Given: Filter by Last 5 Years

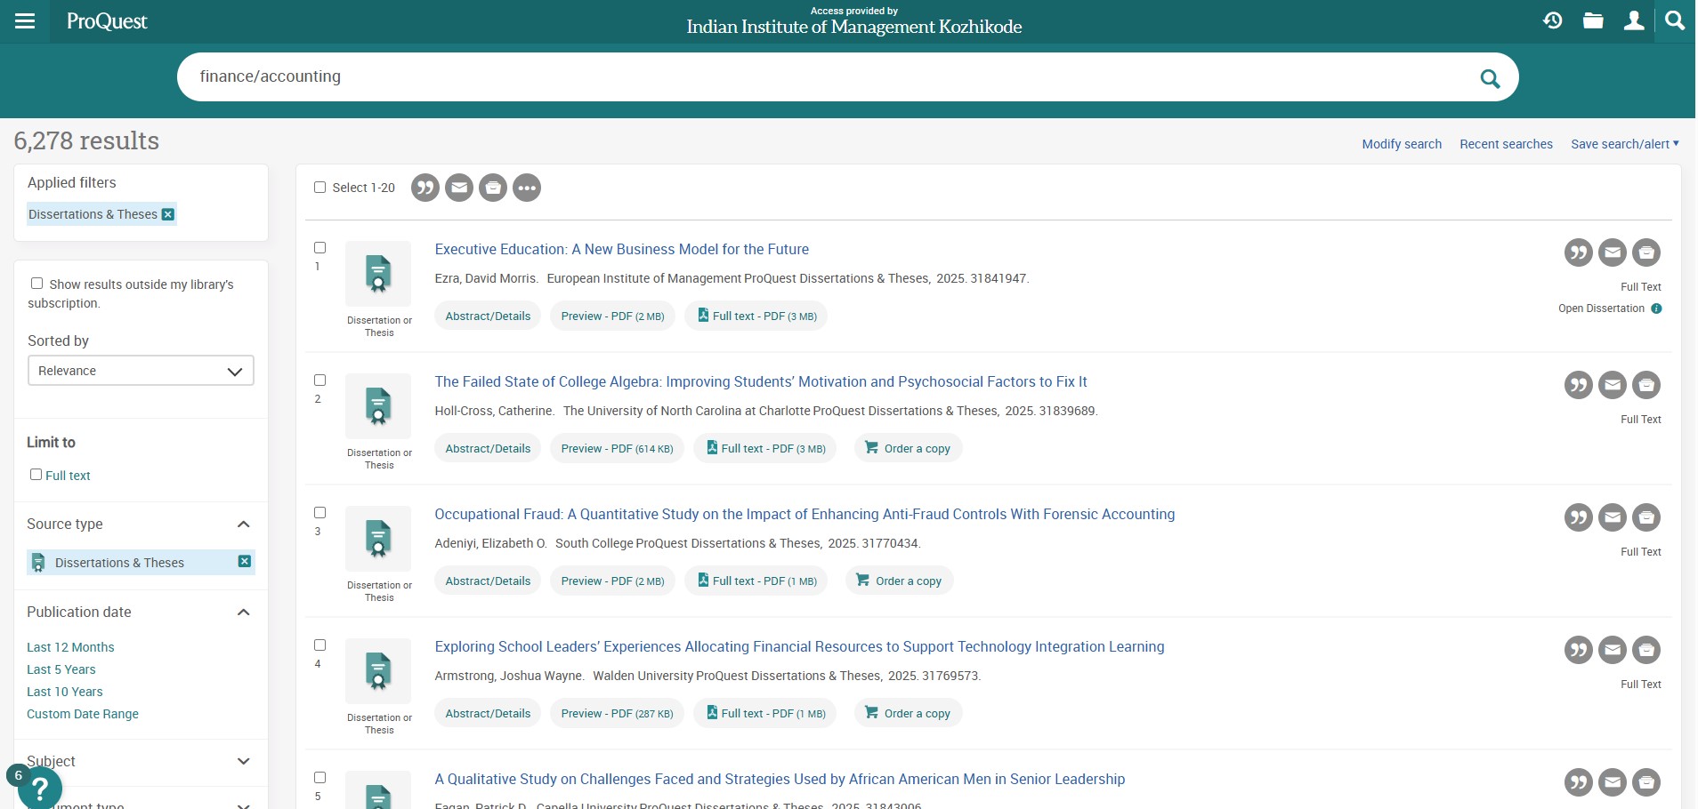Looking at the screenshot, I should pos(61,669).
